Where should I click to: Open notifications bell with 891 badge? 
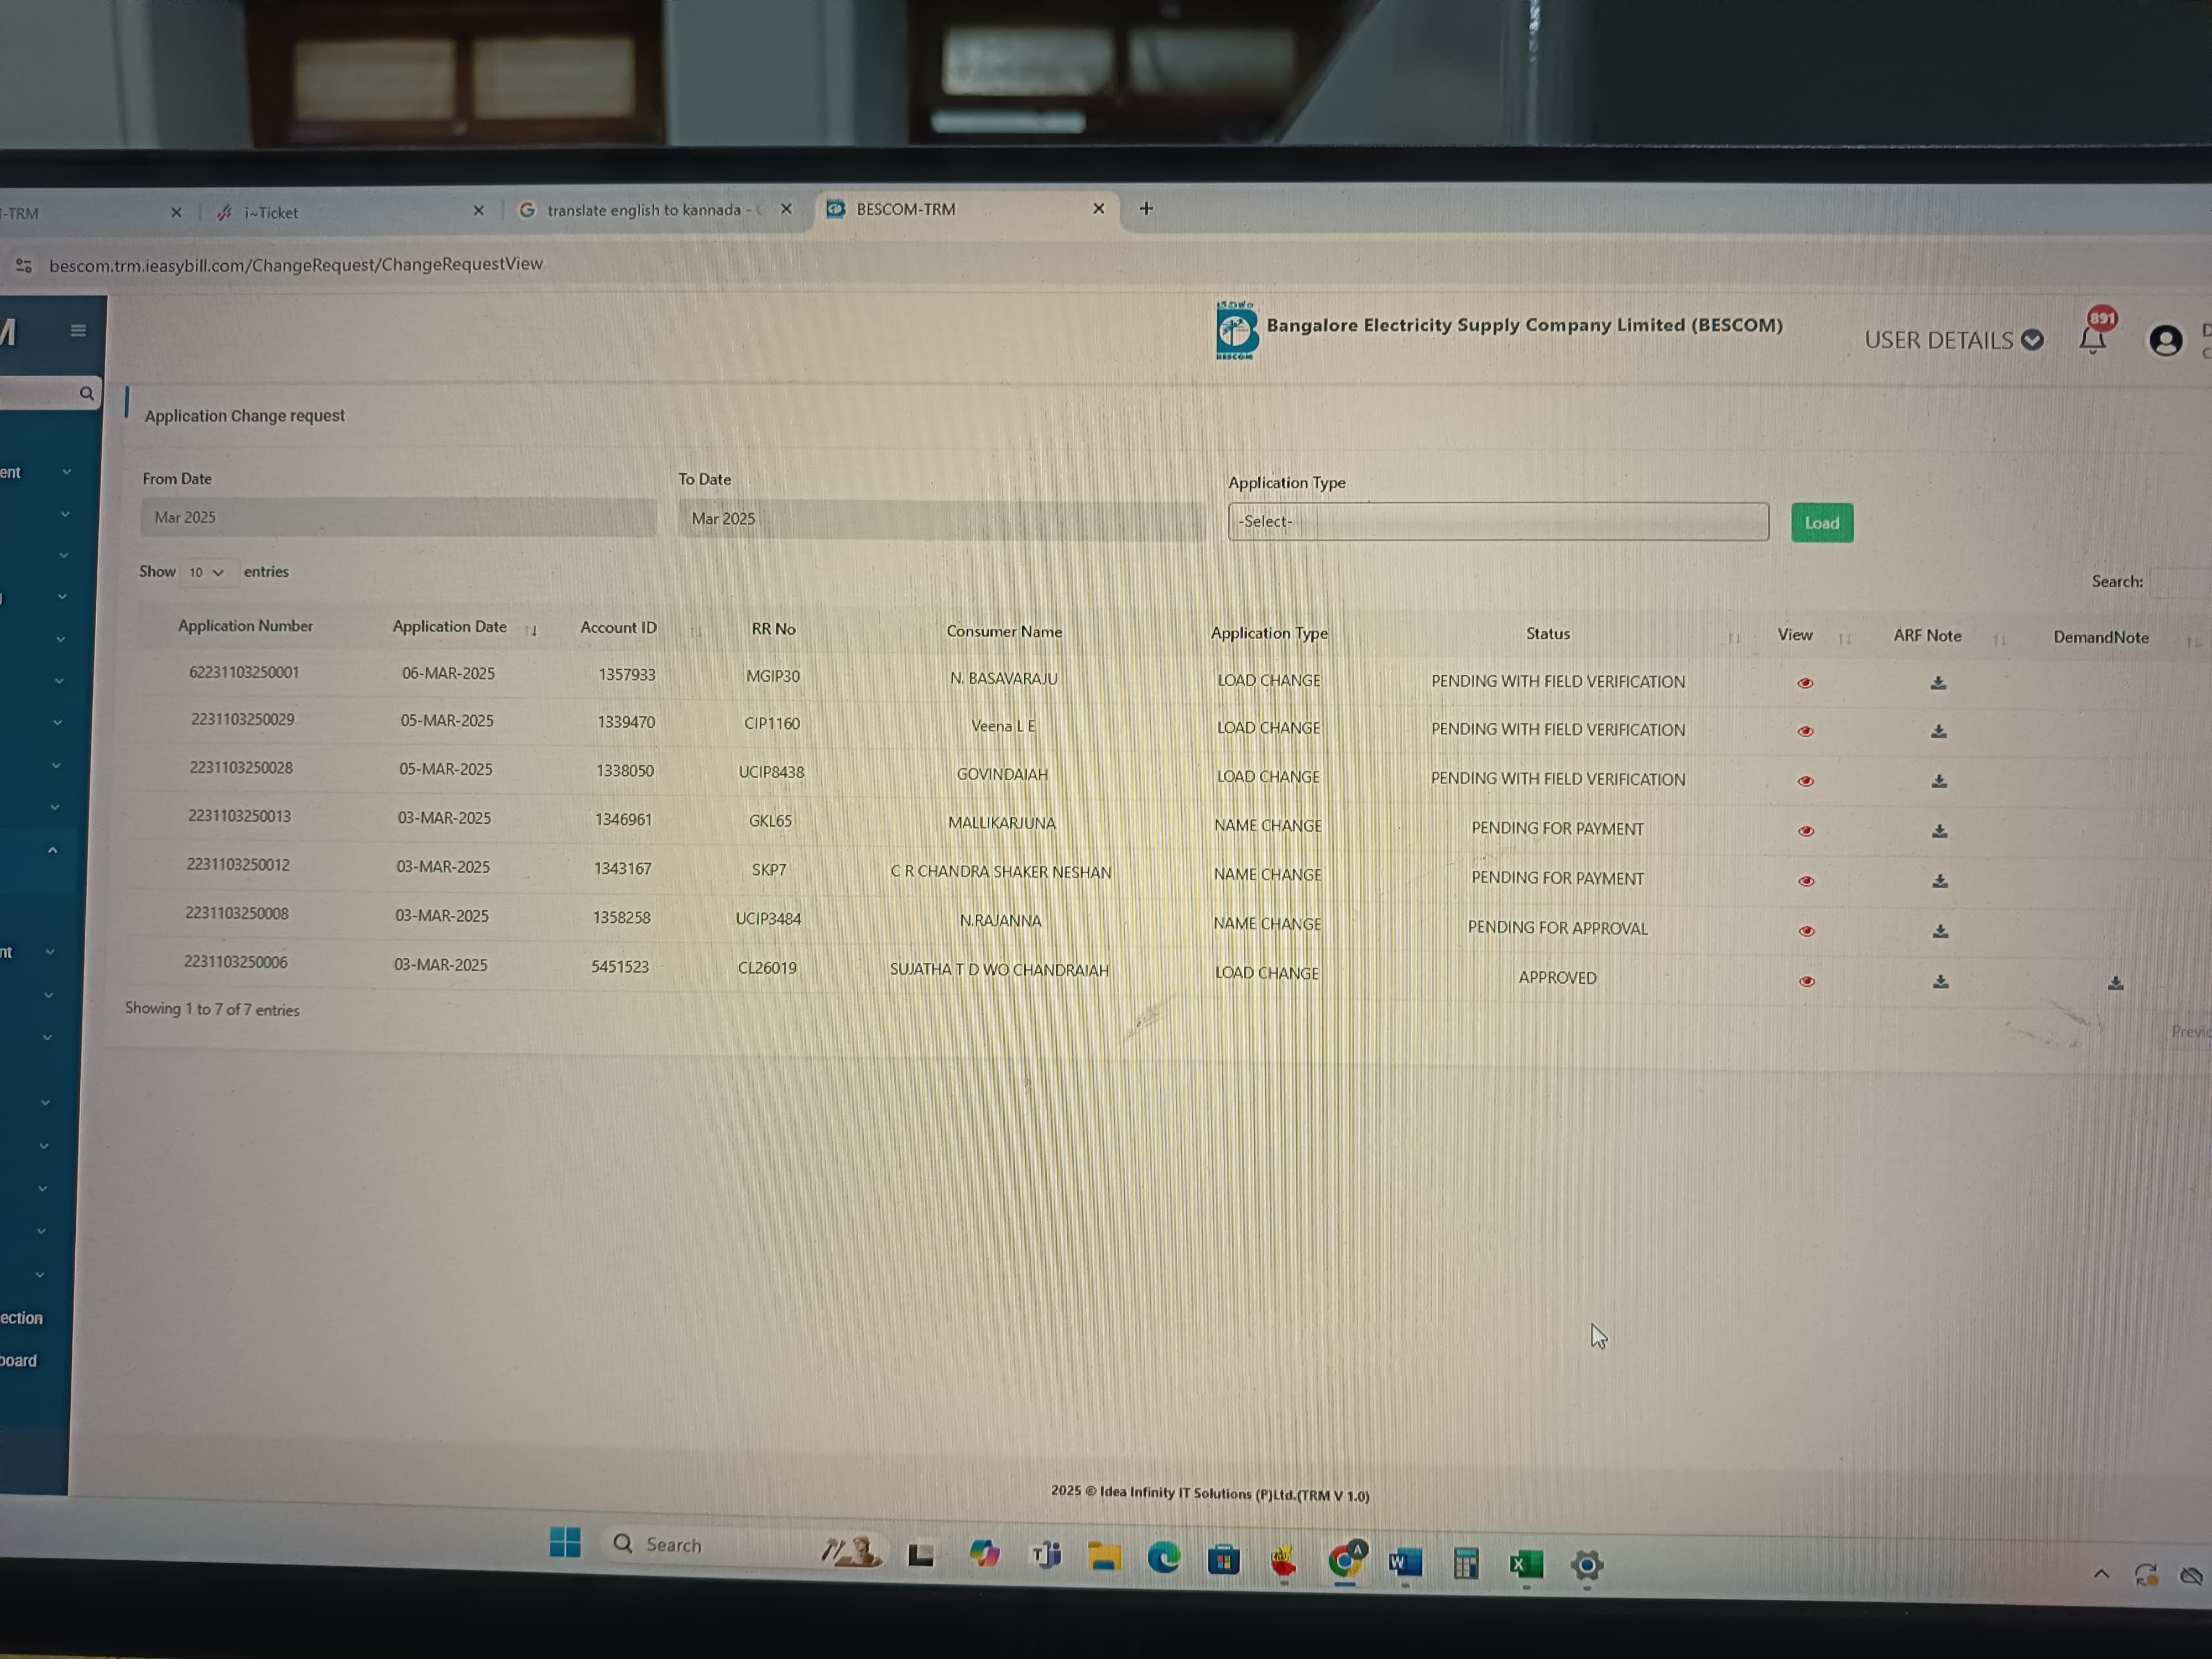pyautogui.click(x=2093, y=338)
